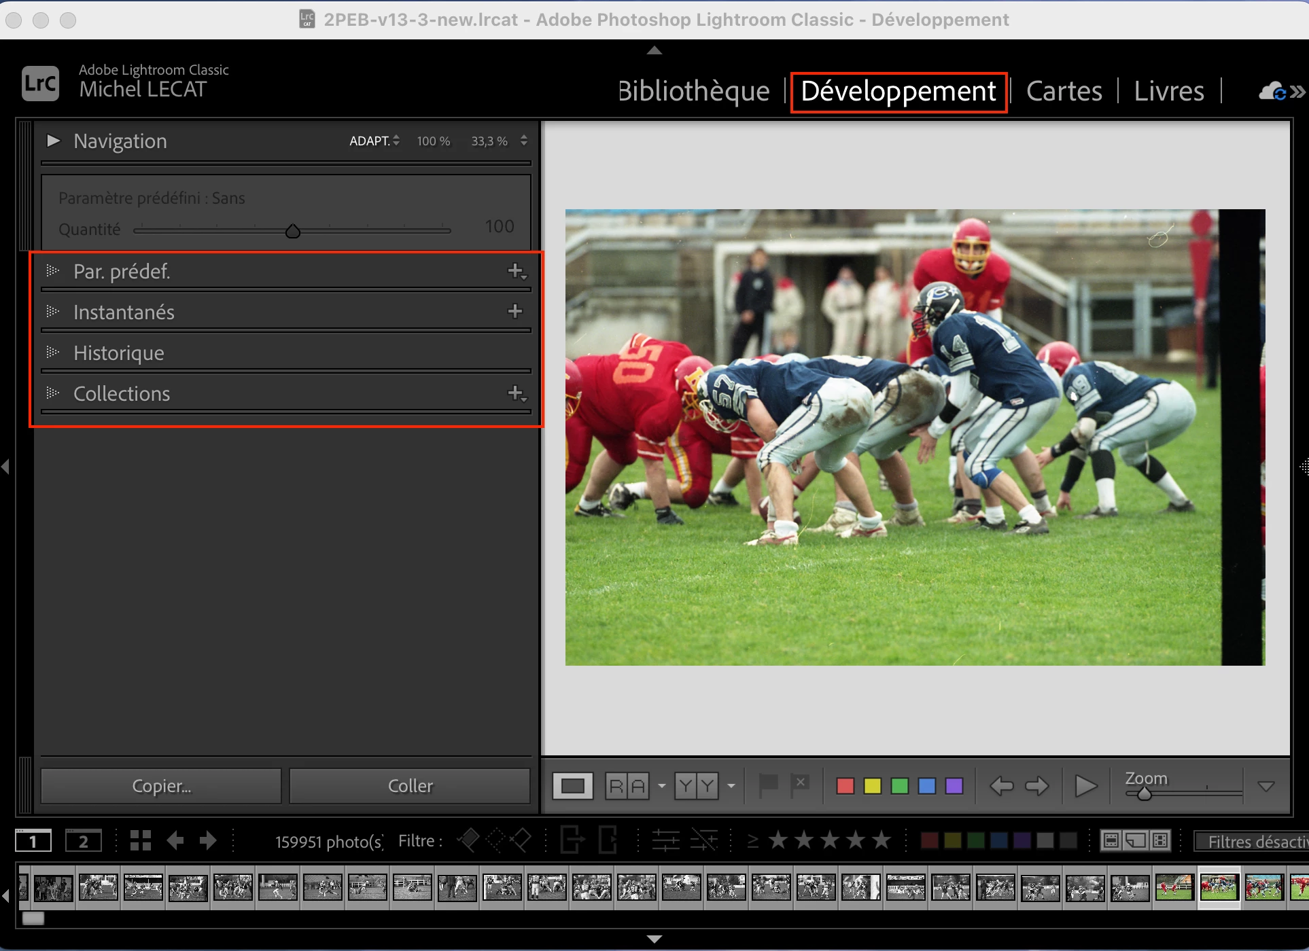Click the Before/After YY view icon
This screenshot has width=1309, height=951.
pos(696,786)
